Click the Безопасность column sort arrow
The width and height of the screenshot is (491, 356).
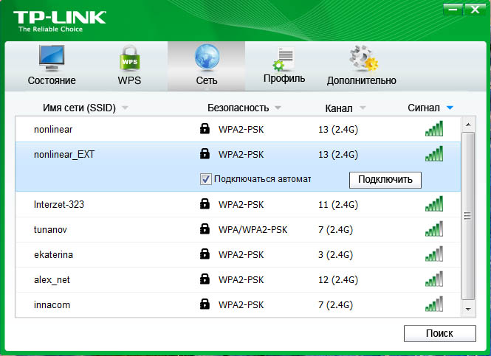coord(278,108)
